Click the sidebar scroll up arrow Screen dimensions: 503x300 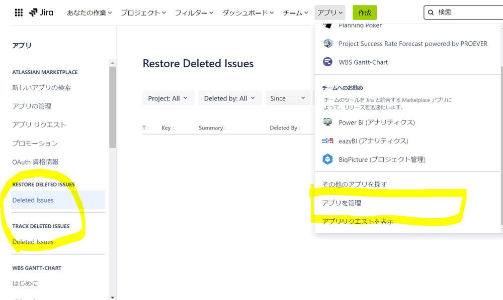tap(112, 63)
